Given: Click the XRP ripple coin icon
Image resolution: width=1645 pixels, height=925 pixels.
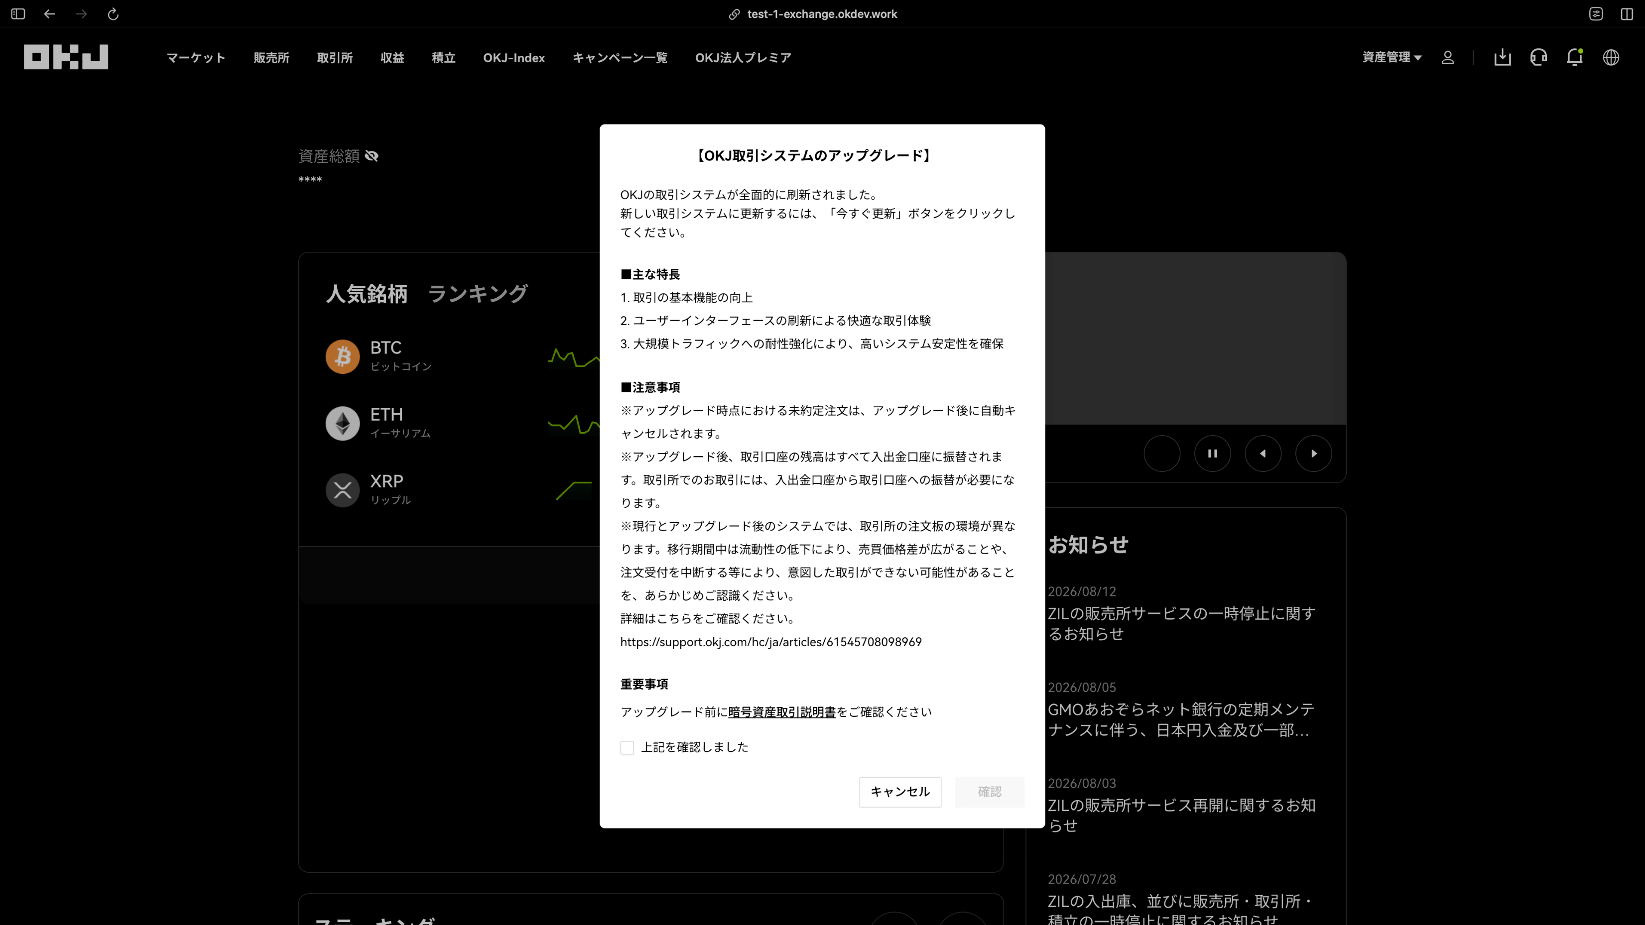Looking at the screenshot, I should 343,489.
